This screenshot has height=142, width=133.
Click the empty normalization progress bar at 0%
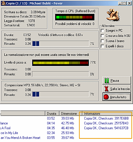pyautogui.click(x=61, y=74)
